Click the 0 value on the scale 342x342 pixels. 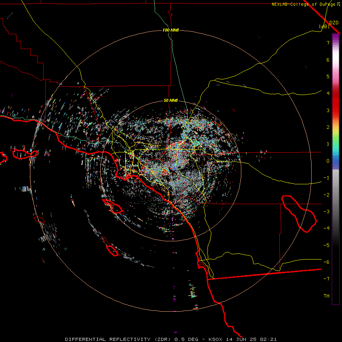point(328,161)
